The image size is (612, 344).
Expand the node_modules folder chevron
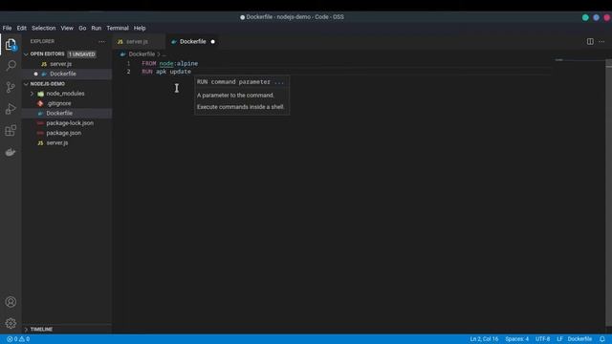(32, 94)
